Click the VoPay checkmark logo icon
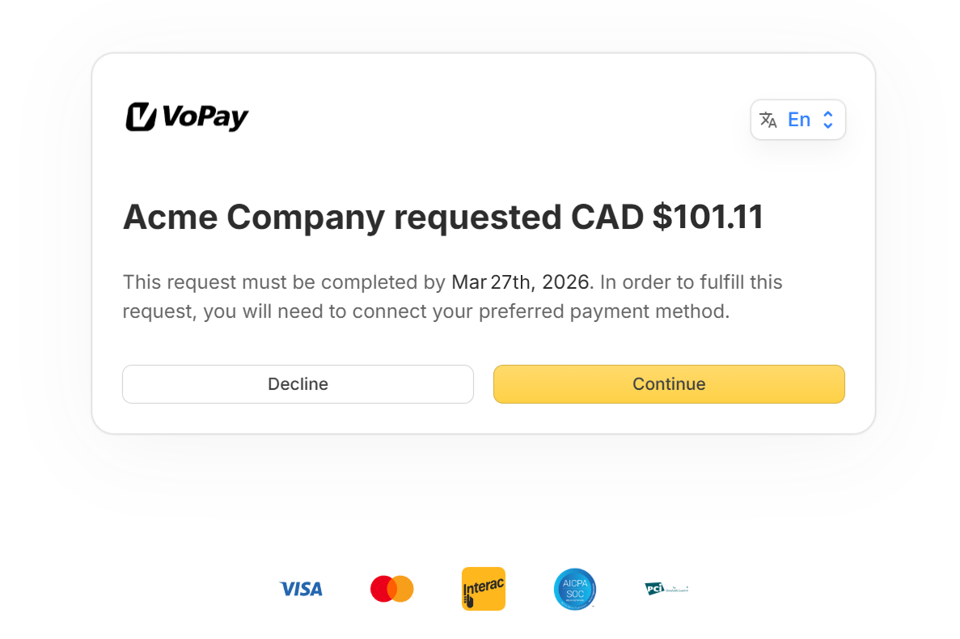960x639 pixels. [x=140, y=117]
